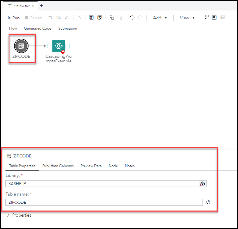238x229 pixels.
Task: Click the greyed-out upload arrow icon
Action: (79, 18)
